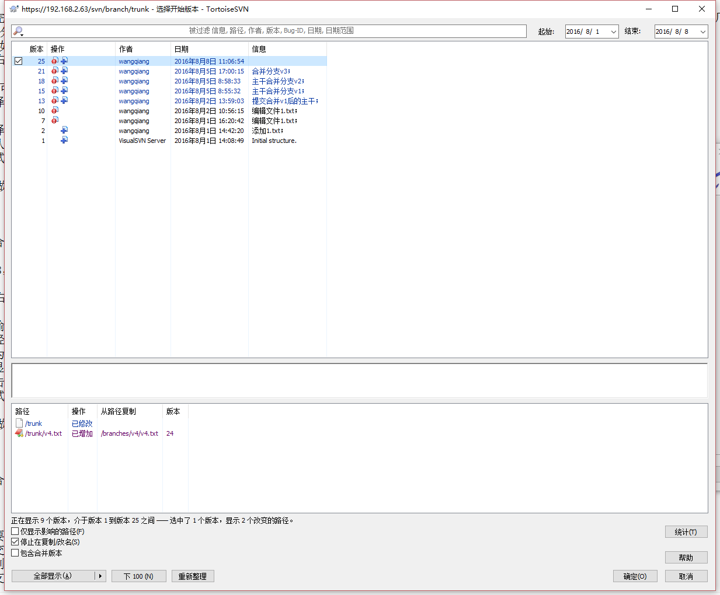Enable 包含合并版本 checkbox
The image size is (720, 595).
[x=15, y=553]
